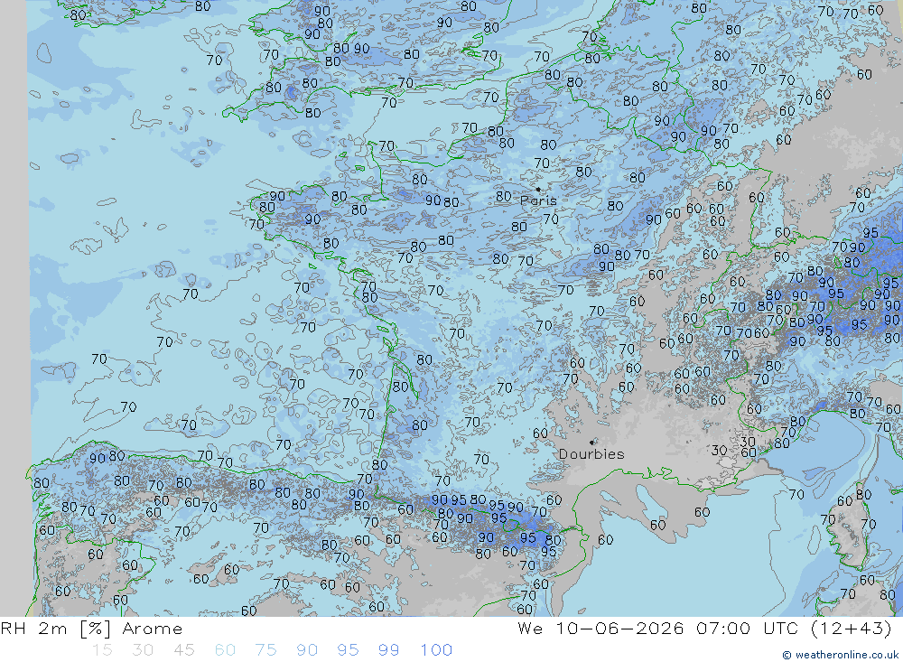Click the black dot marker at Dourbies
The width and height of the screenshot is (903, 662).
coord(592,442)
